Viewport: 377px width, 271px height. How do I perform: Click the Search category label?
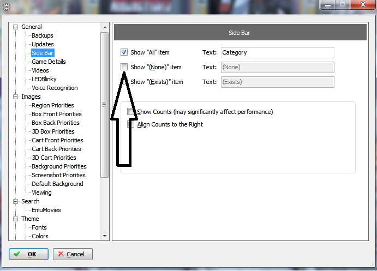[31, 201]
